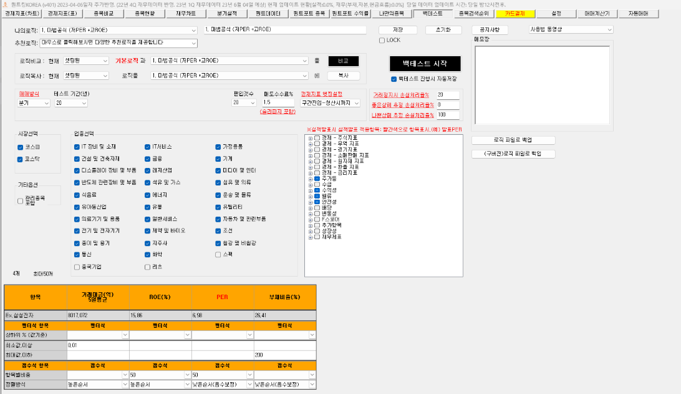The width and height of the screenshot is (681, 394).
Task: Click the logic name field beside 나의로직
Action: pyautogui.click(x=285, y=29)
